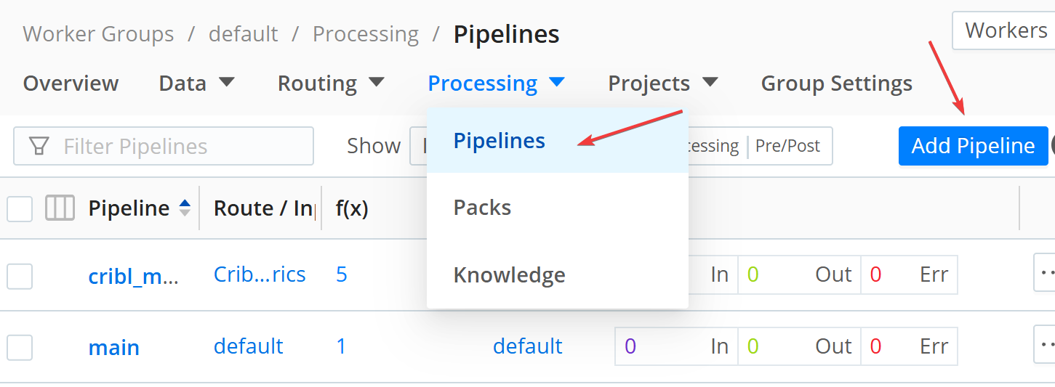Click the f(x) column header

(x=352, y=209)
